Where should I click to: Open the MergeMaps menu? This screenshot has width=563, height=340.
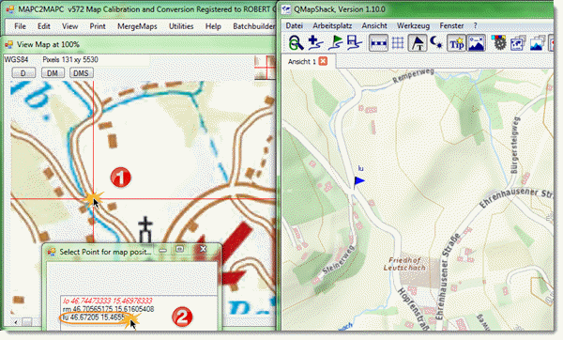pos(137,26)
